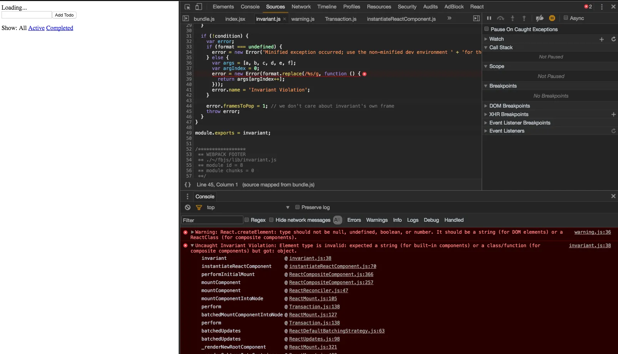
Task: Add a new watch expression
Action: (601, 39)
